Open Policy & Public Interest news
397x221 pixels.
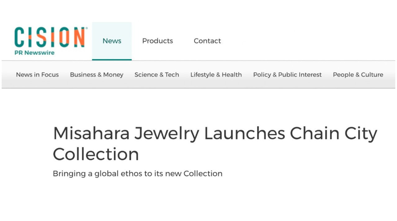pos(287,75)
